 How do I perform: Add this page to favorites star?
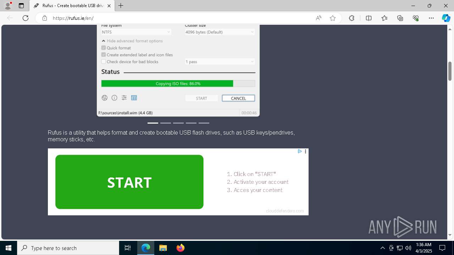click(333, 18)
